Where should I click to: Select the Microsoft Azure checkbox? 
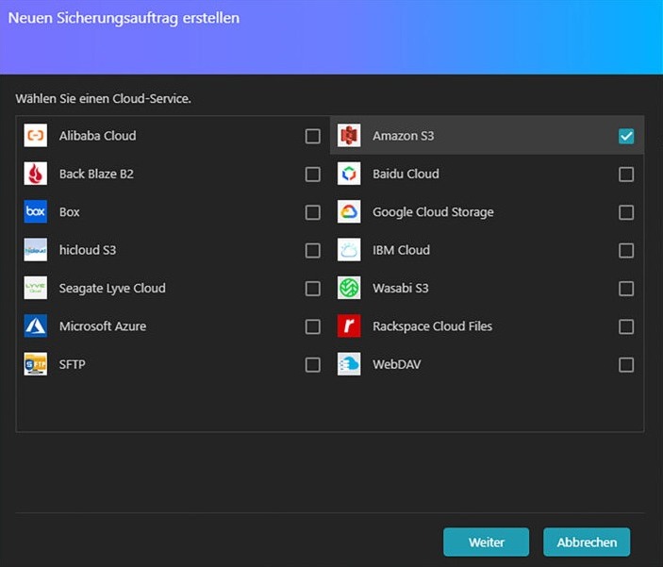click(312, 326)
